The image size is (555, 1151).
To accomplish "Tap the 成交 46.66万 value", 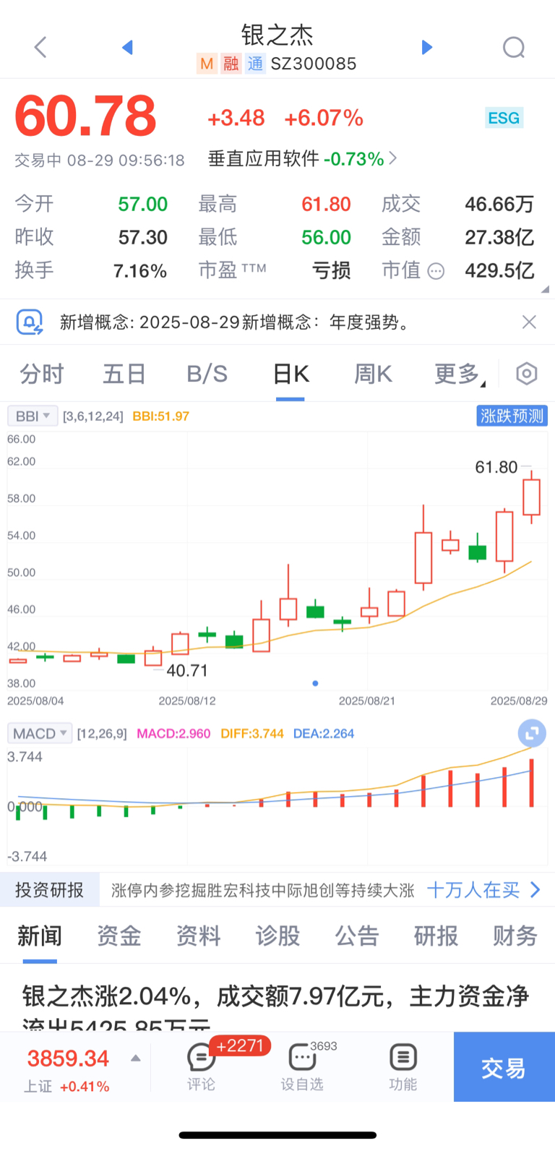I will pos(499,205).
